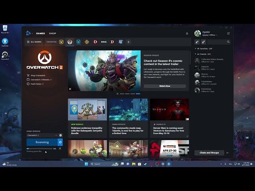This screenshot has height=191, width=255.
Task: Click the blue Scanning button
Action: (42, 142)
